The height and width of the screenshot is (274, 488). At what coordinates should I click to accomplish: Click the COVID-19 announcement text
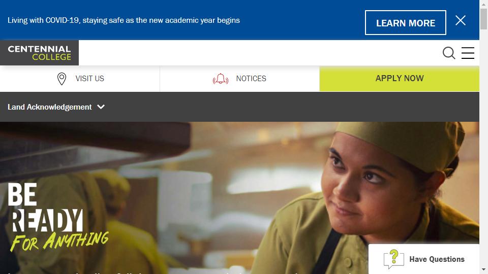click(x=124, y=20)
